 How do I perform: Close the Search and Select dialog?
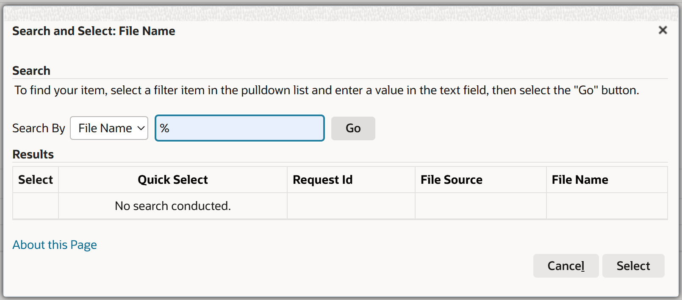(x=663, y=30)
